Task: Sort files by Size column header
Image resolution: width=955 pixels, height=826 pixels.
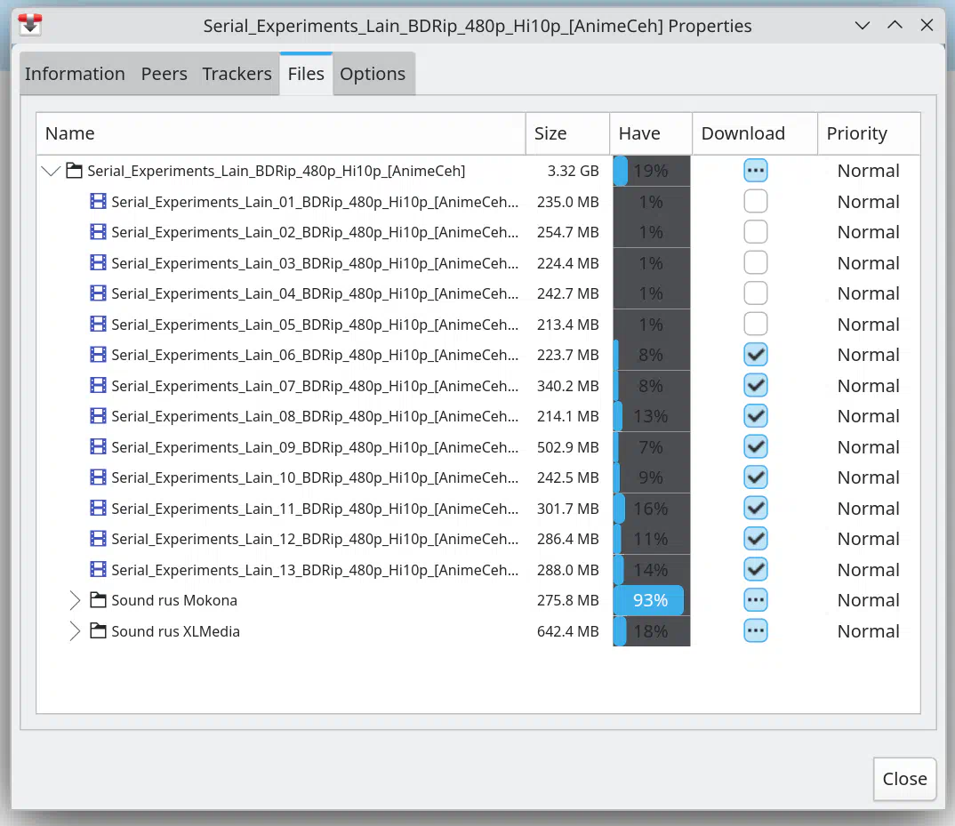Action: coord(567,133)
